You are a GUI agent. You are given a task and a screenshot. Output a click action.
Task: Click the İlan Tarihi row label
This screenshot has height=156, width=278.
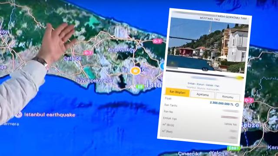tap(170, 105)
